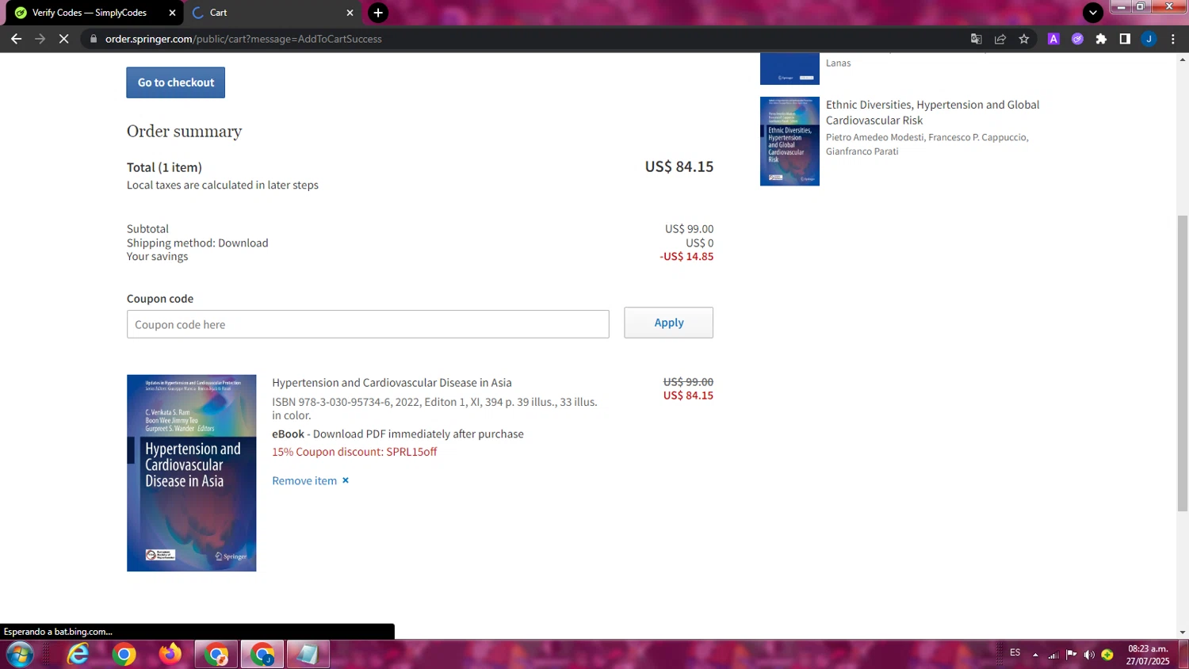Open the SimplyCodes extension icon
Image resolution: width=1189 pixels, height=669 pixels.
coord(1077,39)
